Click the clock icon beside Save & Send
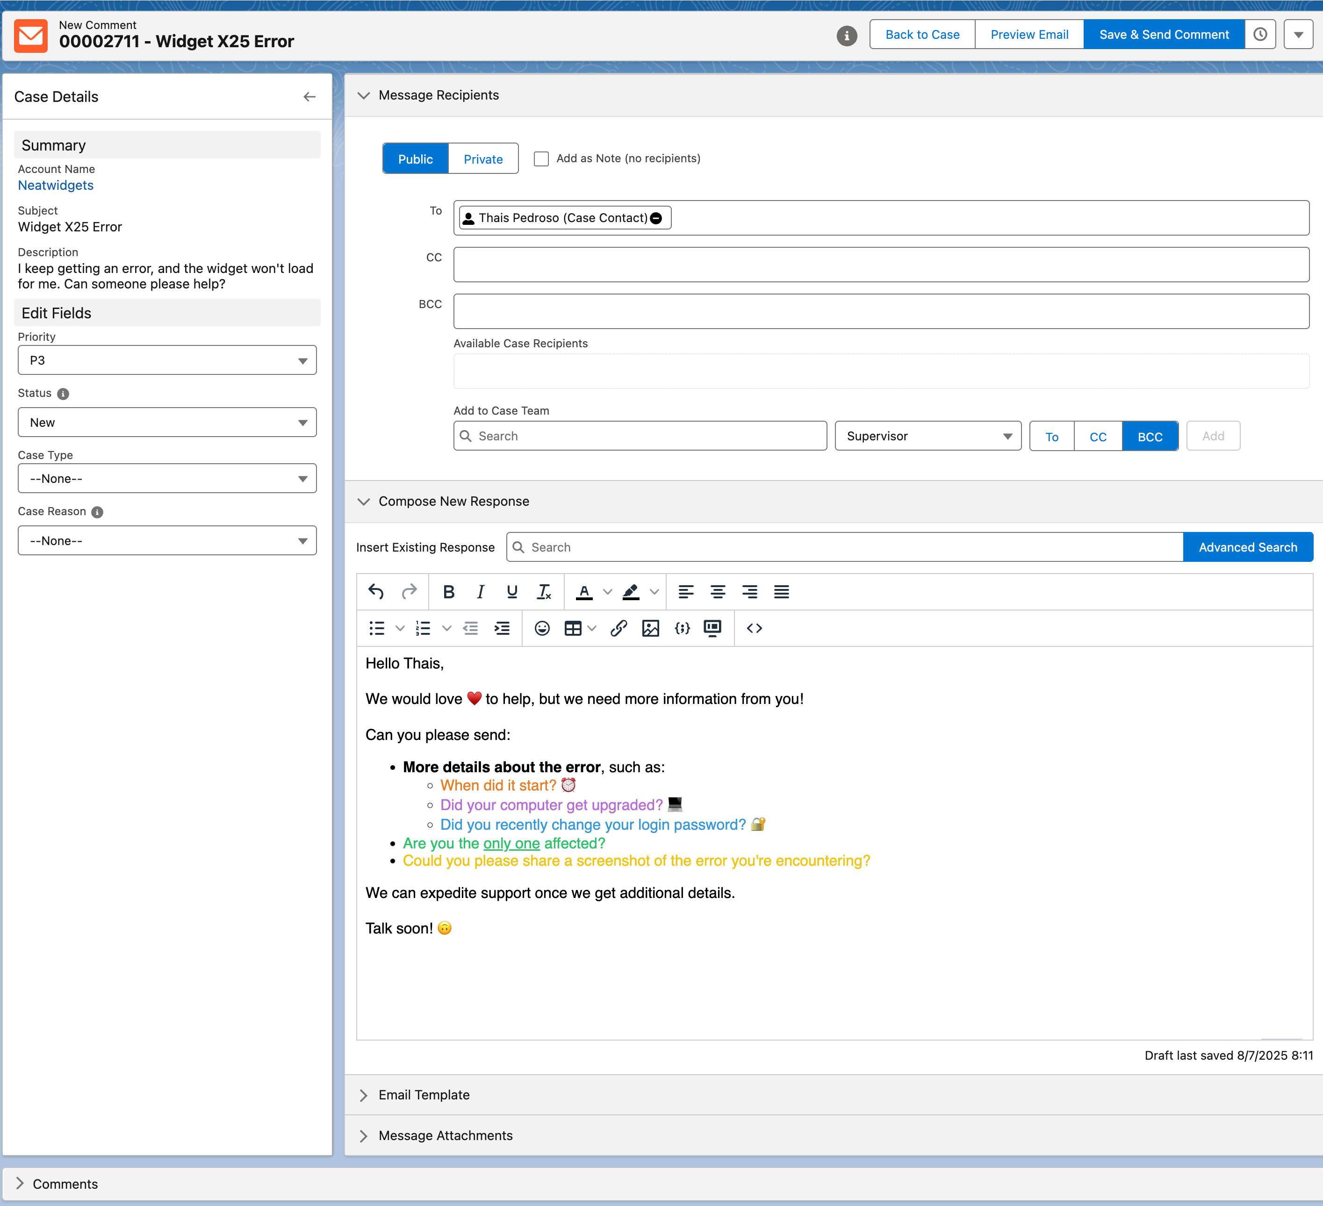 [1260, 34]
